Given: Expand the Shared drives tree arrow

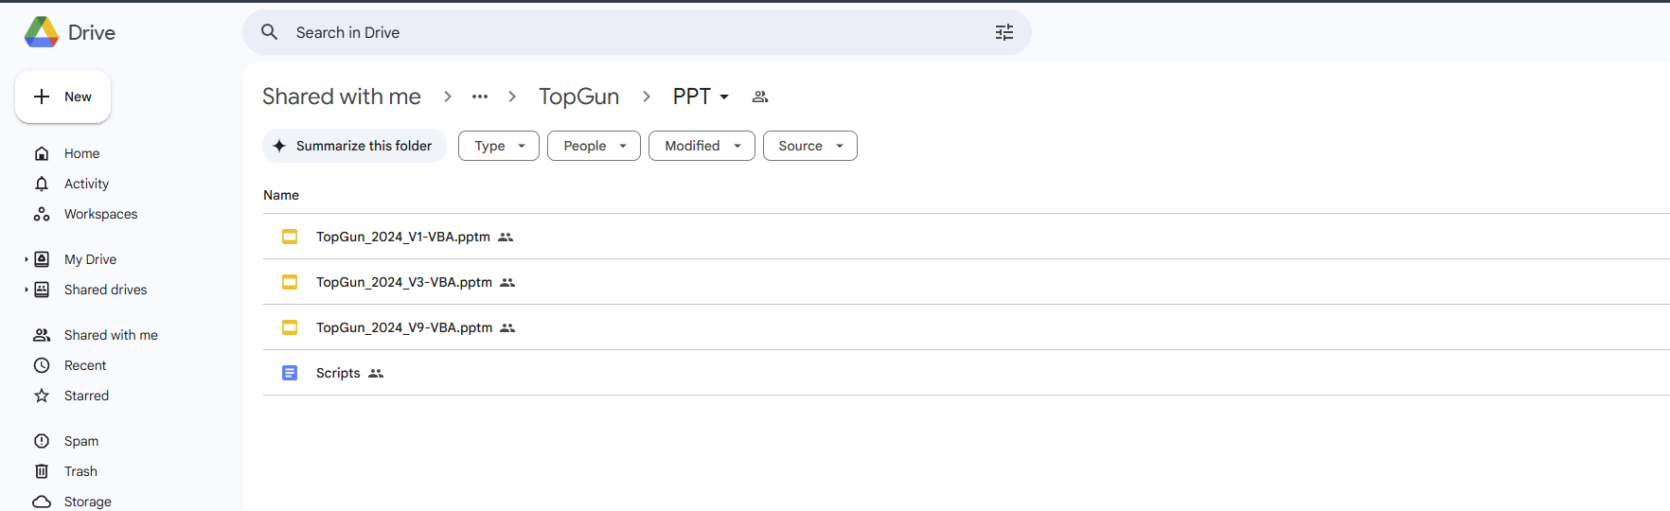Looking at the screenshot, I should tap(27, 290).
